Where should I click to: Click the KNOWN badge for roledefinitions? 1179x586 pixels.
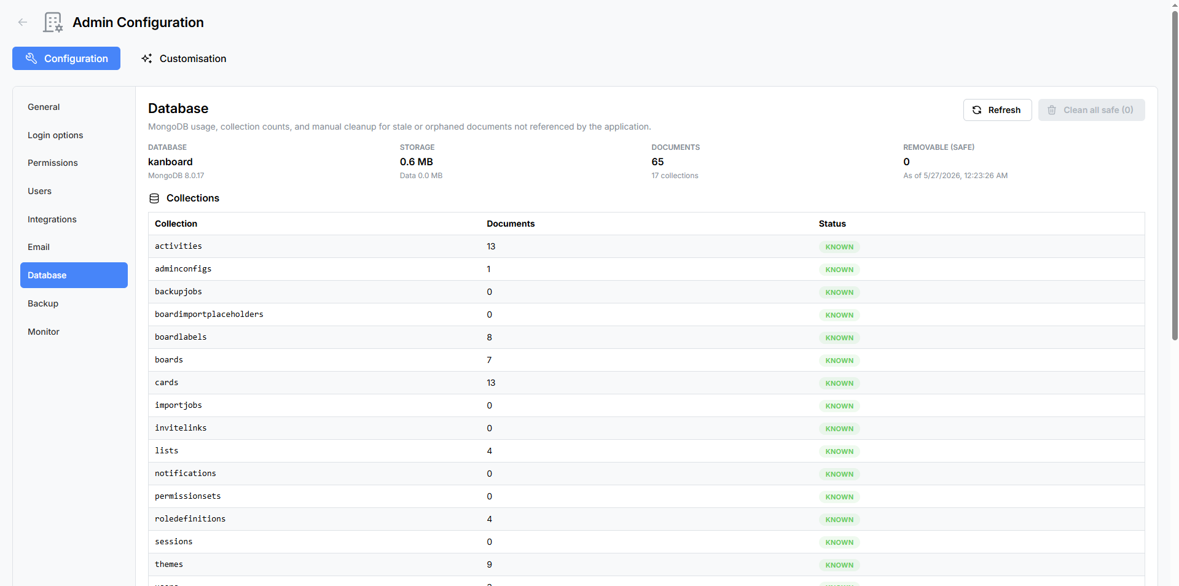tap(839, 520)
